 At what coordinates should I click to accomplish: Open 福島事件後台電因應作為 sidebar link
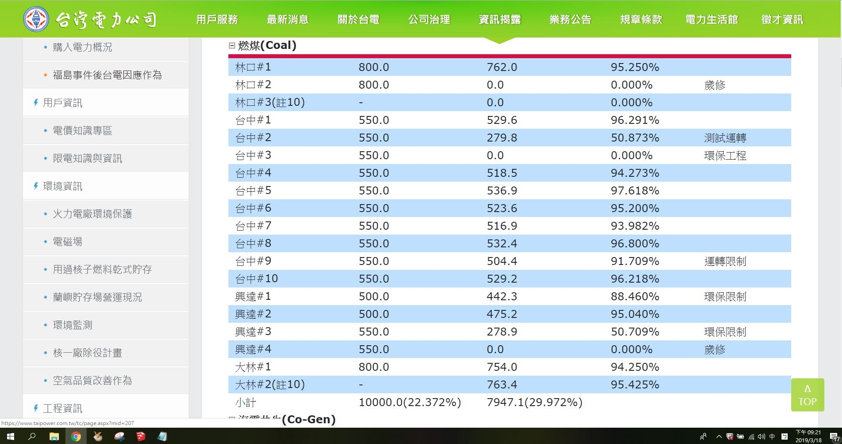(x=107, y=75)
